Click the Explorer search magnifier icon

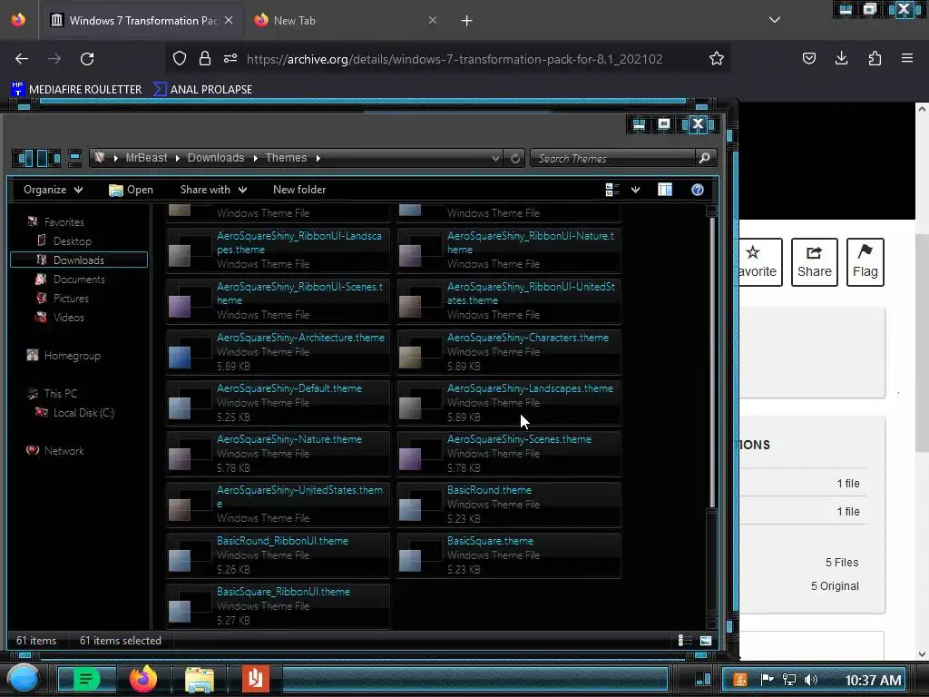tap(704, 158)
